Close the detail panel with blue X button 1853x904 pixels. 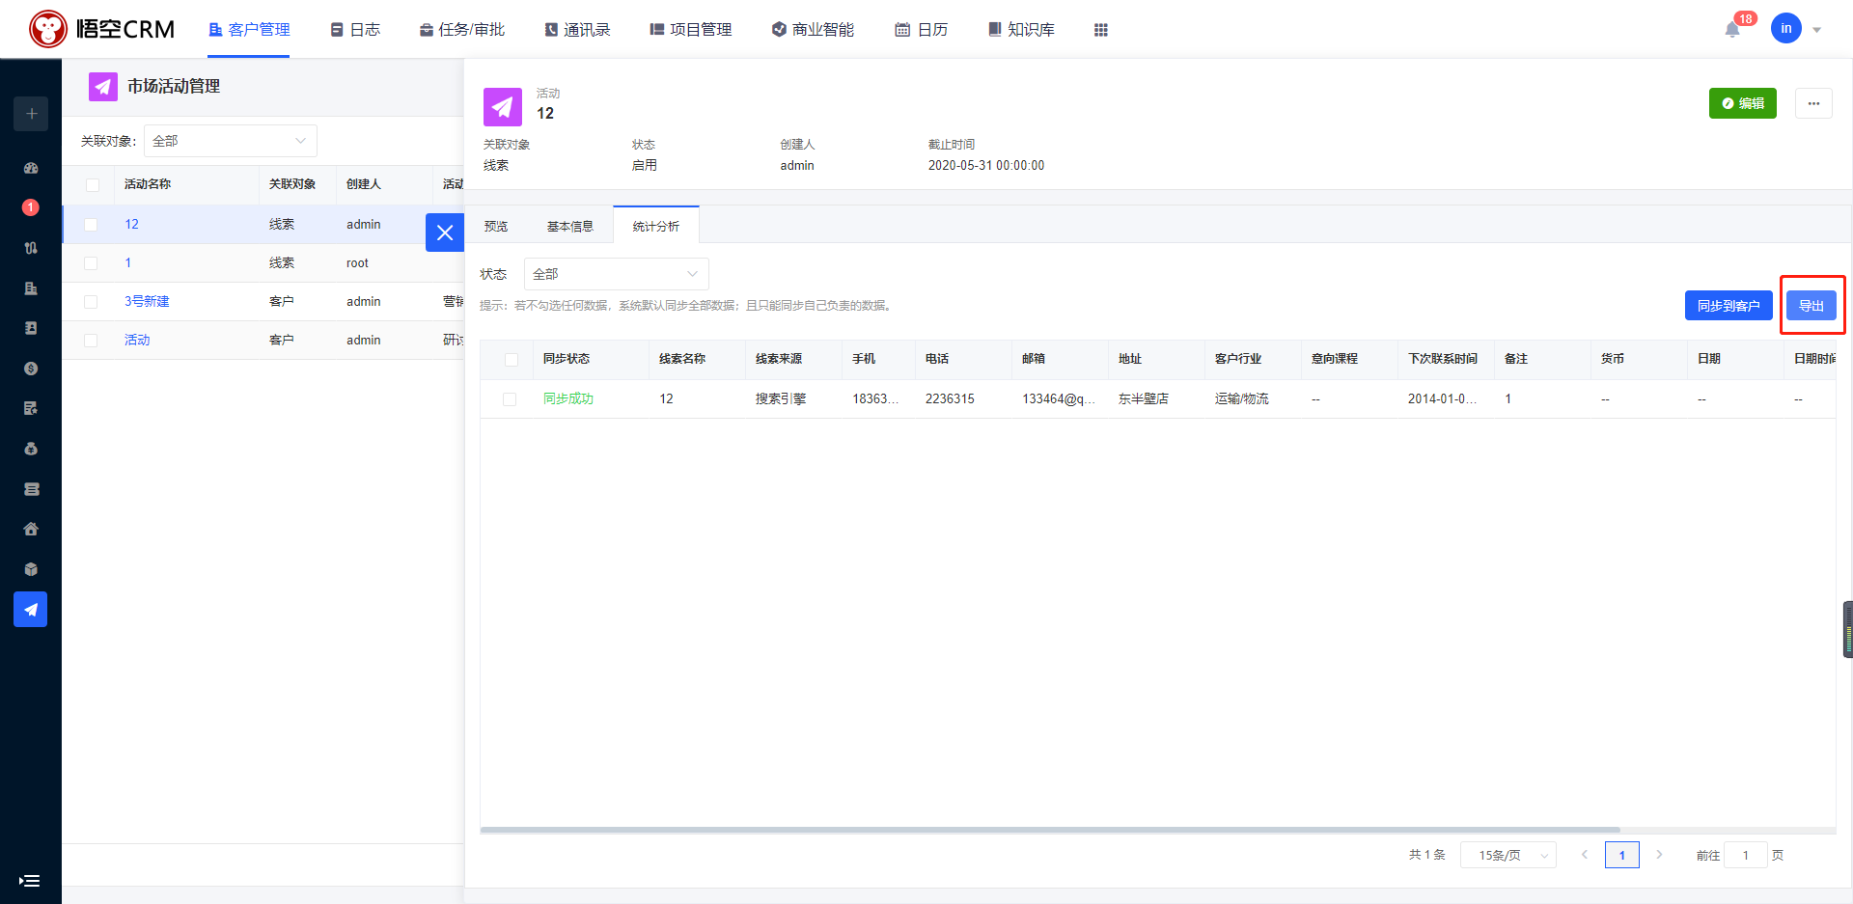445,233
